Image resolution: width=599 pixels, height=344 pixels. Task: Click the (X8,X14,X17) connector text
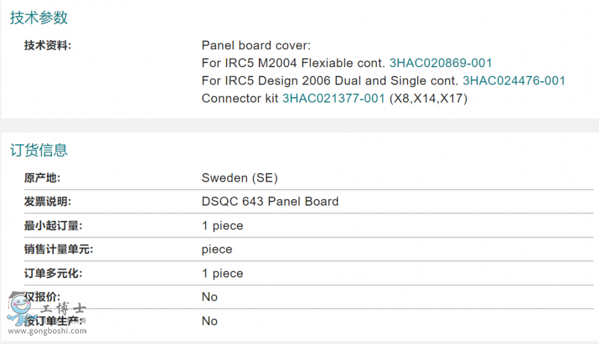(x=428, y=98)
